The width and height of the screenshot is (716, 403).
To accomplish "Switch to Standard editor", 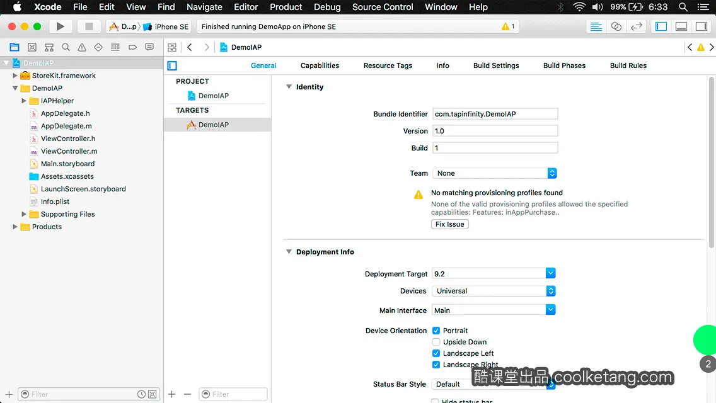I will coord(596,26).
